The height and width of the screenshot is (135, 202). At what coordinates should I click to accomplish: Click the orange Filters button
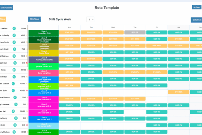click(x=3, y=20)
